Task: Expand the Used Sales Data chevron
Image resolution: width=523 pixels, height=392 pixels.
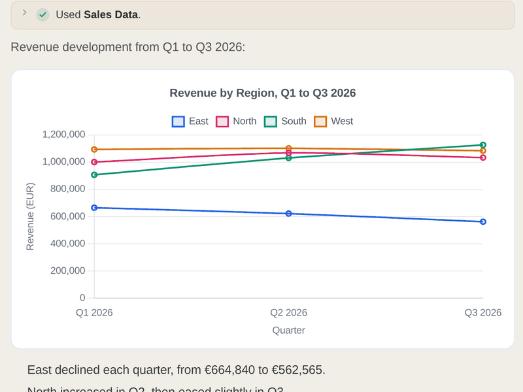Action: pyautogui.click(x=24, y=12)
